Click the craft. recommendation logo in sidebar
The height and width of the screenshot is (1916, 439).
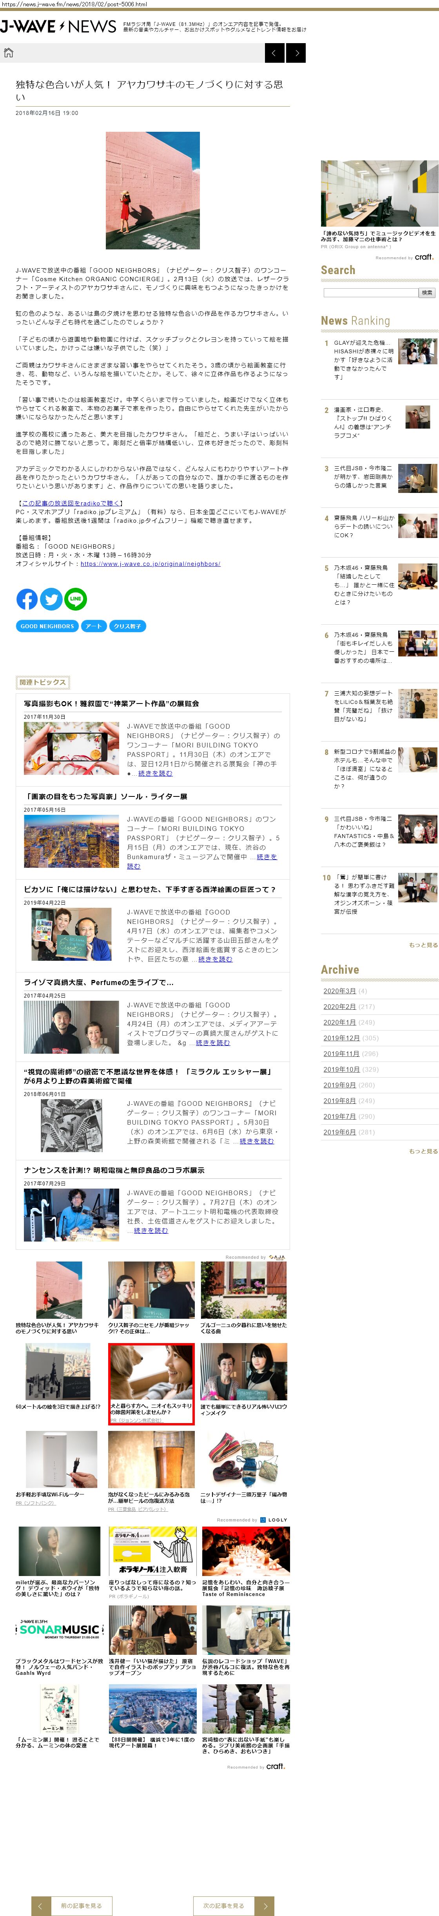tap(423, 257)
